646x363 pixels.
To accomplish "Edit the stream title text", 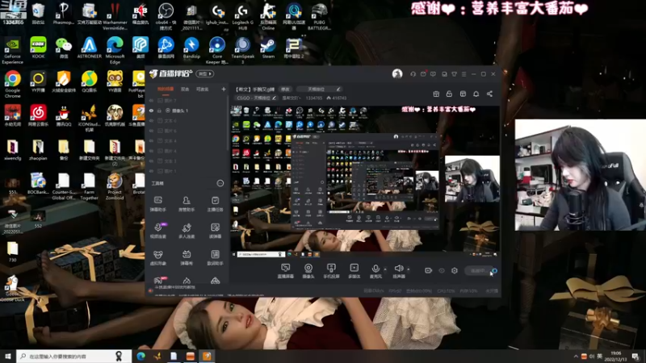I will (255, 90).
